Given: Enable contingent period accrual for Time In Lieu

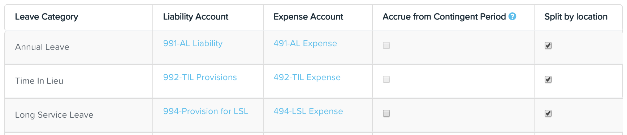Looking at the screenshot, I should point(386,79).
